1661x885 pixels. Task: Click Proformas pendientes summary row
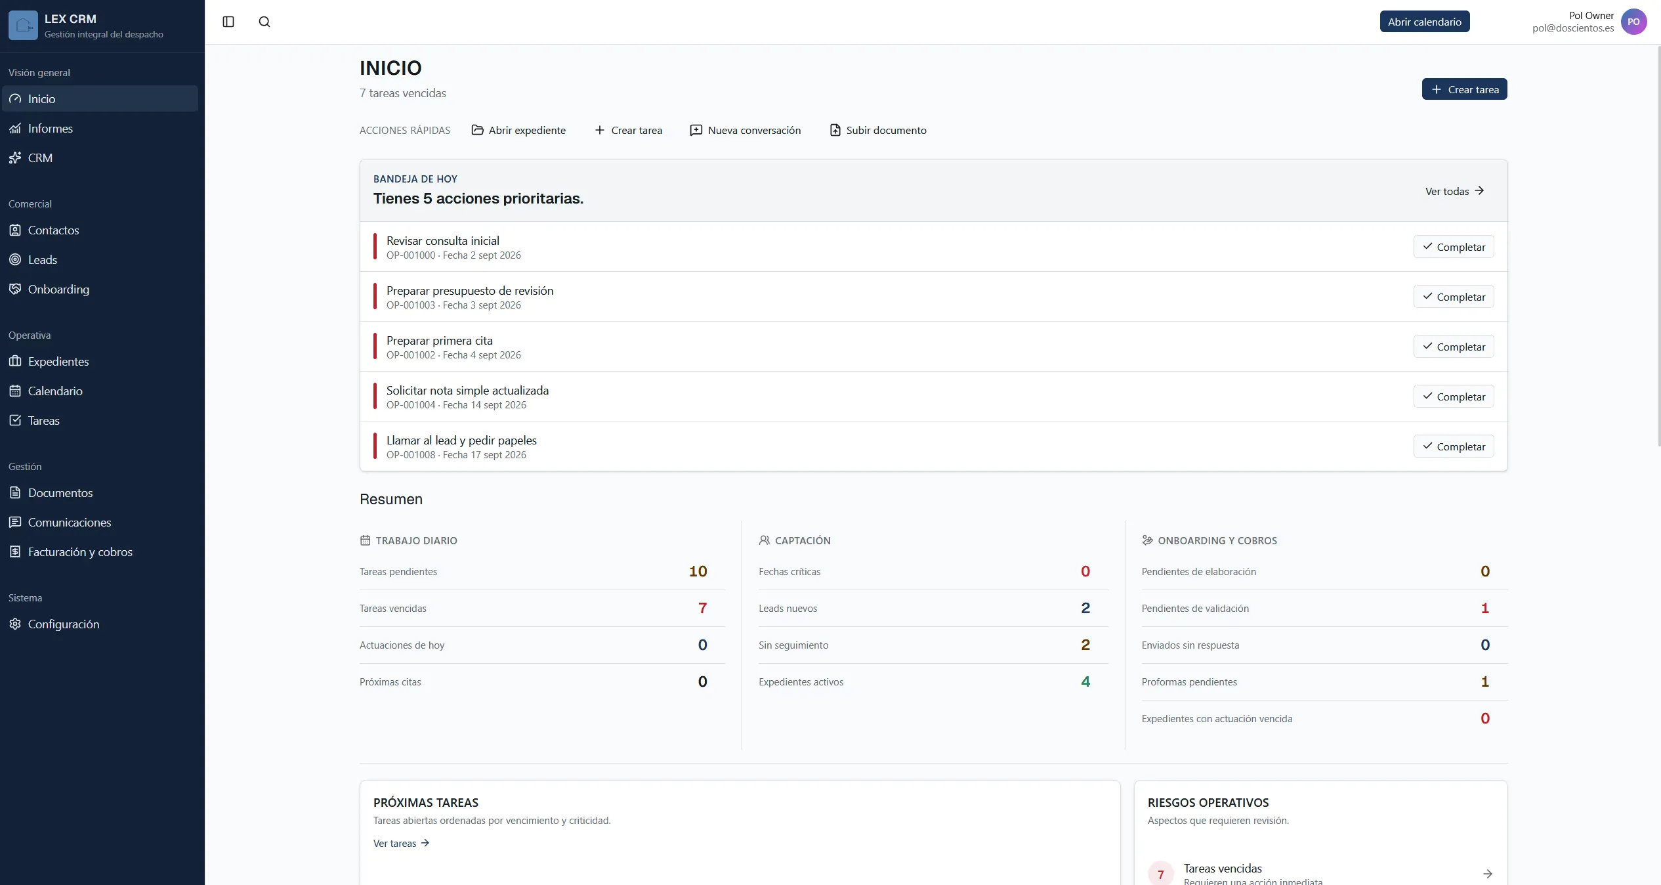(x=1324, y=681)
